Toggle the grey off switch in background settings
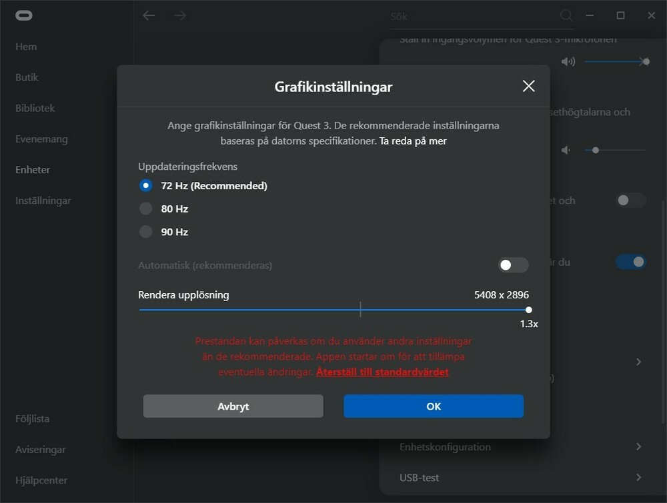The image size is (667, 503). (x=631, y=200)
